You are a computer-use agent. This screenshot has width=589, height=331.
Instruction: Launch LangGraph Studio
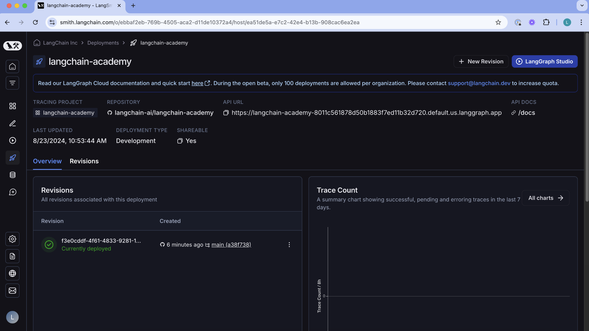(544, 61)
